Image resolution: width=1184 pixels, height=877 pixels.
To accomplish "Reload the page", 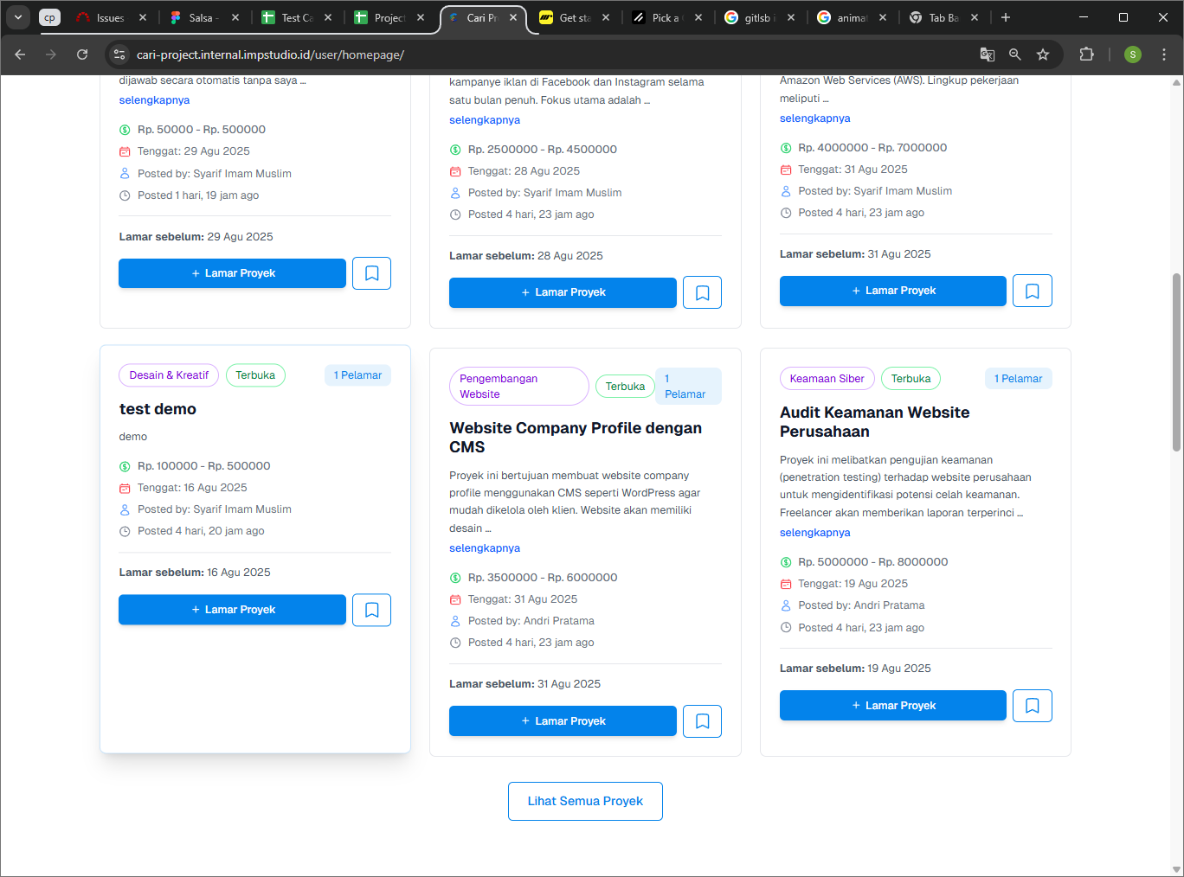I will click(82, 54).
